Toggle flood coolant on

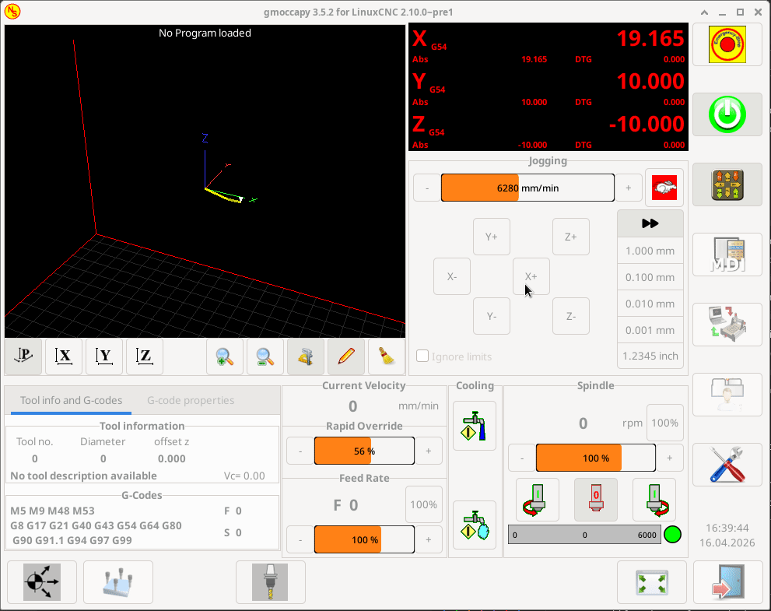(x=475, y=426)
